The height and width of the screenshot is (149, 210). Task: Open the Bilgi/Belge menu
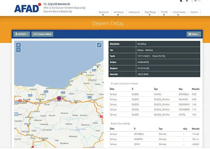[x=150, y=12]
